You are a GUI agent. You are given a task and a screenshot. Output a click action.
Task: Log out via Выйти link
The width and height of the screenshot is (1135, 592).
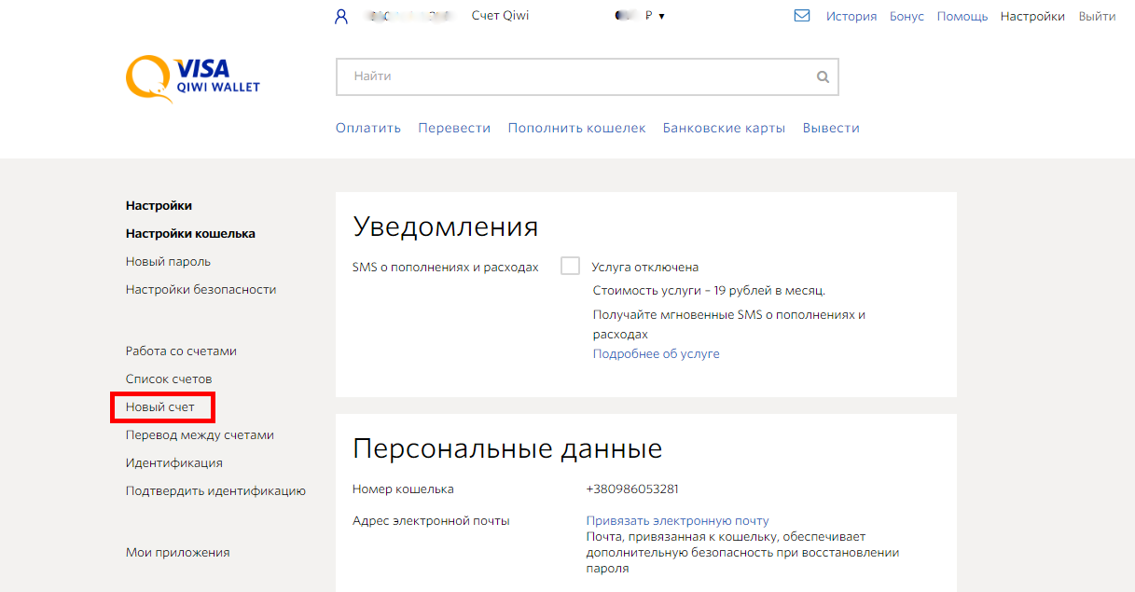pos(1097,16)
